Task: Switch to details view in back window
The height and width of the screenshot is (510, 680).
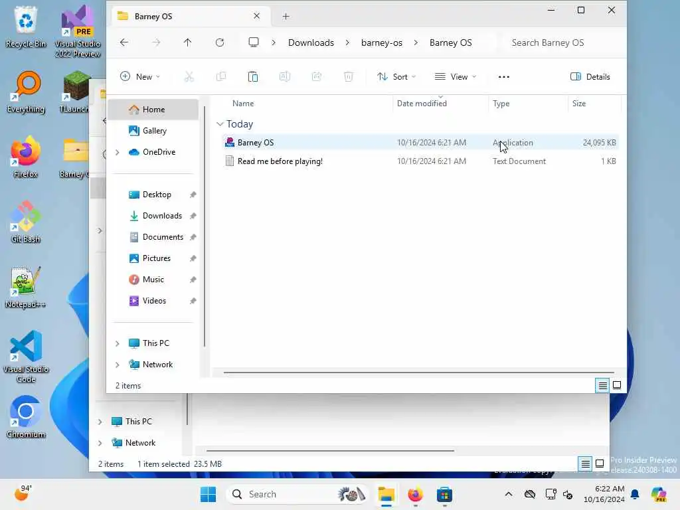Action: tap(586, 464)
